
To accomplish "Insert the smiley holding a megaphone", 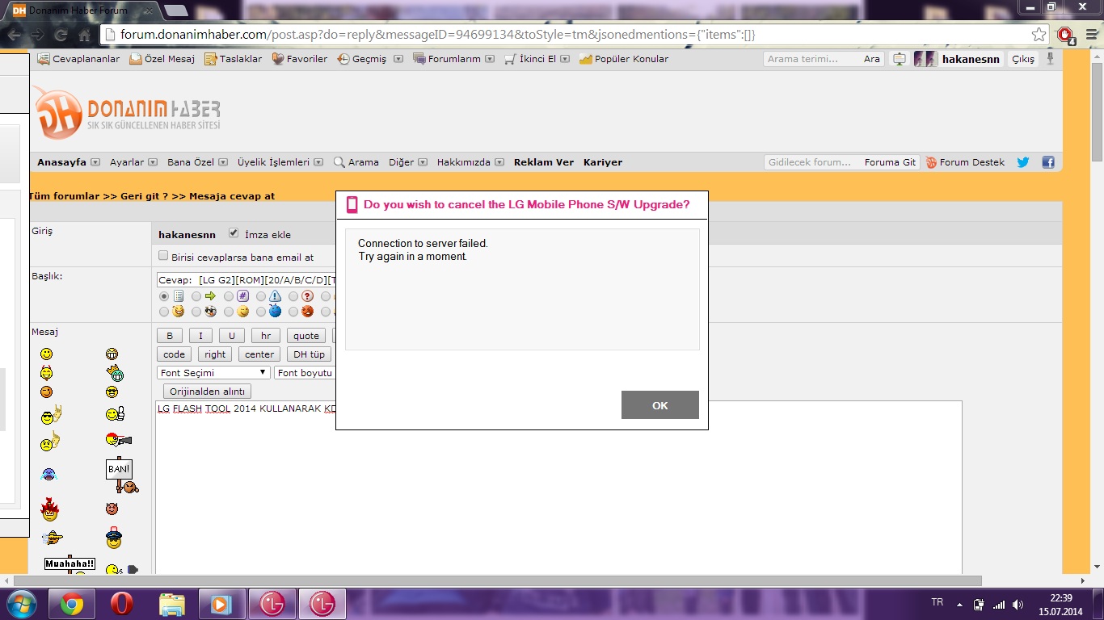I will coord(118,440).
